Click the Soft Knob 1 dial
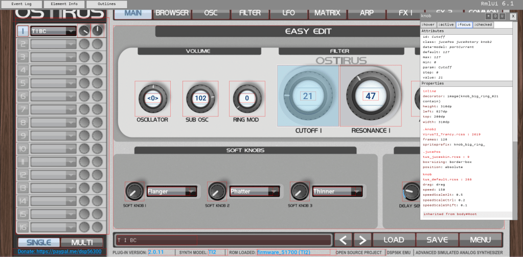Viewport: 523px width, 257px height. click(x=134, y=192)
